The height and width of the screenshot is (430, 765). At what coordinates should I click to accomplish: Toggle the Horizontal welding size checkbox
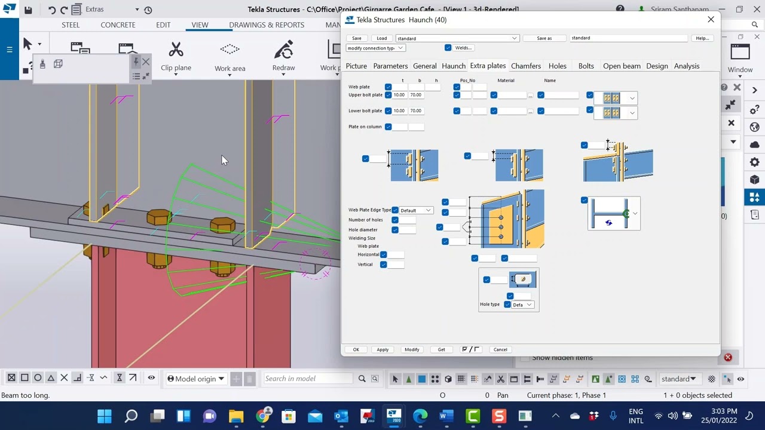click(x=384, y=254)
